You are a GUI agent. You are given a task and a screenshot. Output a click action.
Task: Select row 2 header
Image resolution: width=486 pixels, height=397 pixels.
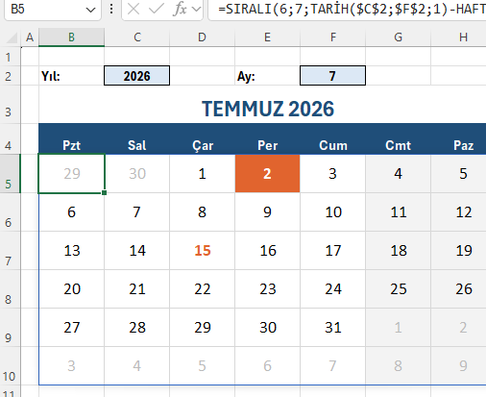click(11, 76)
